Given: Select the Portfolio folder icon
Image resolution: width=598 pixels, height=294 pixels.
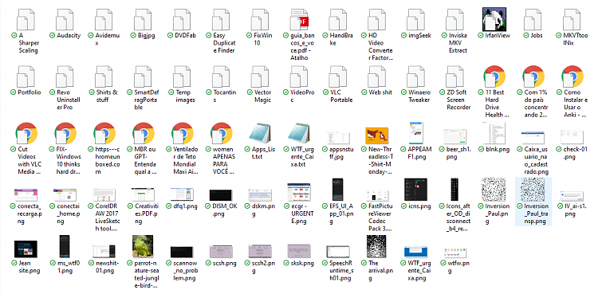Looking at the screenshot, I should pos(26,76).
